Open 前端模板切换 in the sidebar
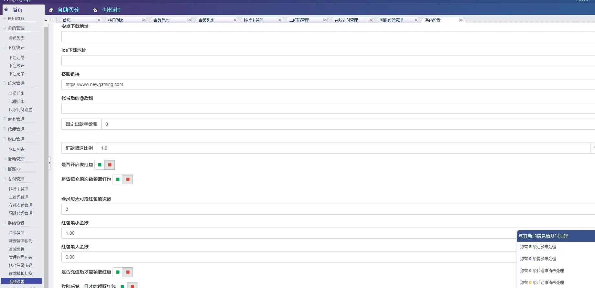The width and height of the screenshot is (595, 288). pyautogui.click(x=21, y=273)
